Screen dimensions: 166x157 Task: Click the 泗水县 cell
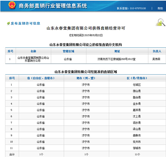point(137,123)
